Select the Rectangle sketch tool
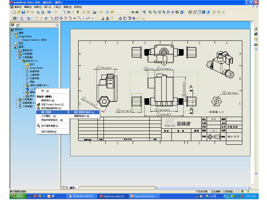 click(56, 18)
